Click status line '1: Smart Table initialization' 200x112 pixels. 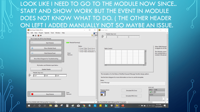[x=87, y=52]
